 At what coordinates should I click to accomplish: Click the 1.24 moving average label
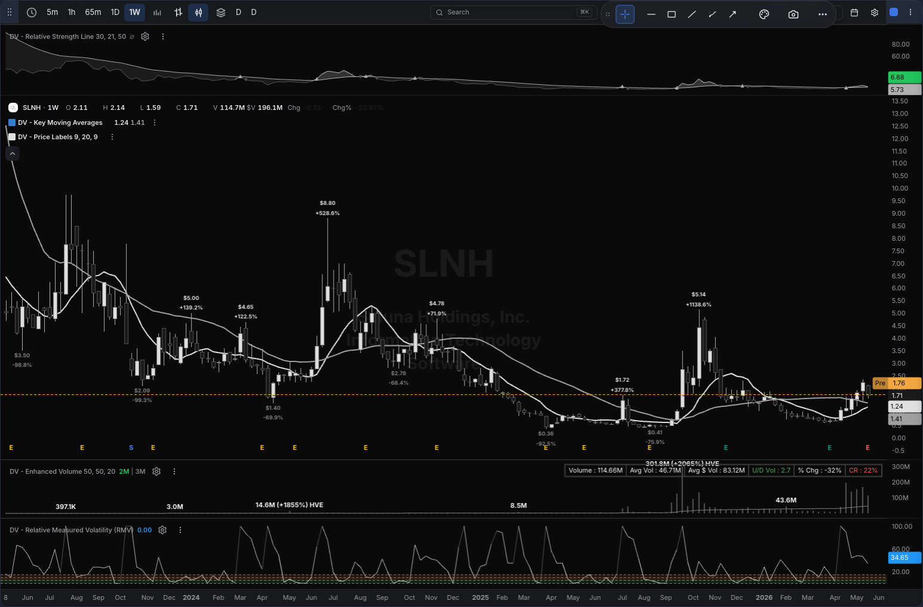pyautogui.click(x=904, y=406)
